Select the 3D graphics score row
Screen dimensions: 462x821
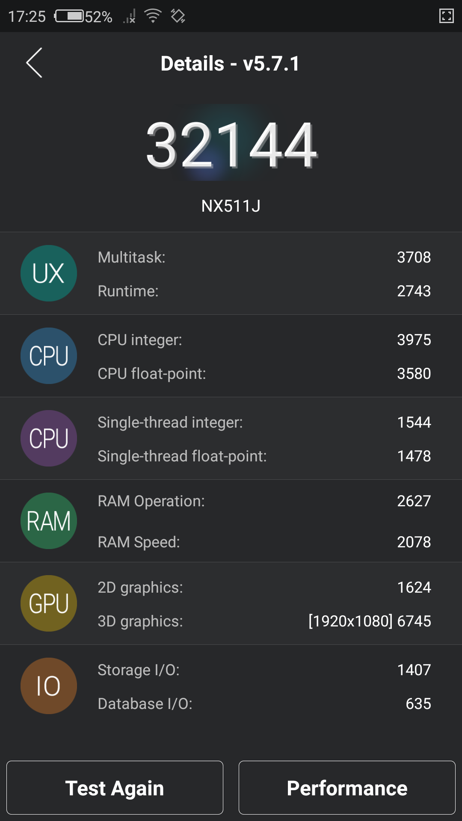coord(264,621)
